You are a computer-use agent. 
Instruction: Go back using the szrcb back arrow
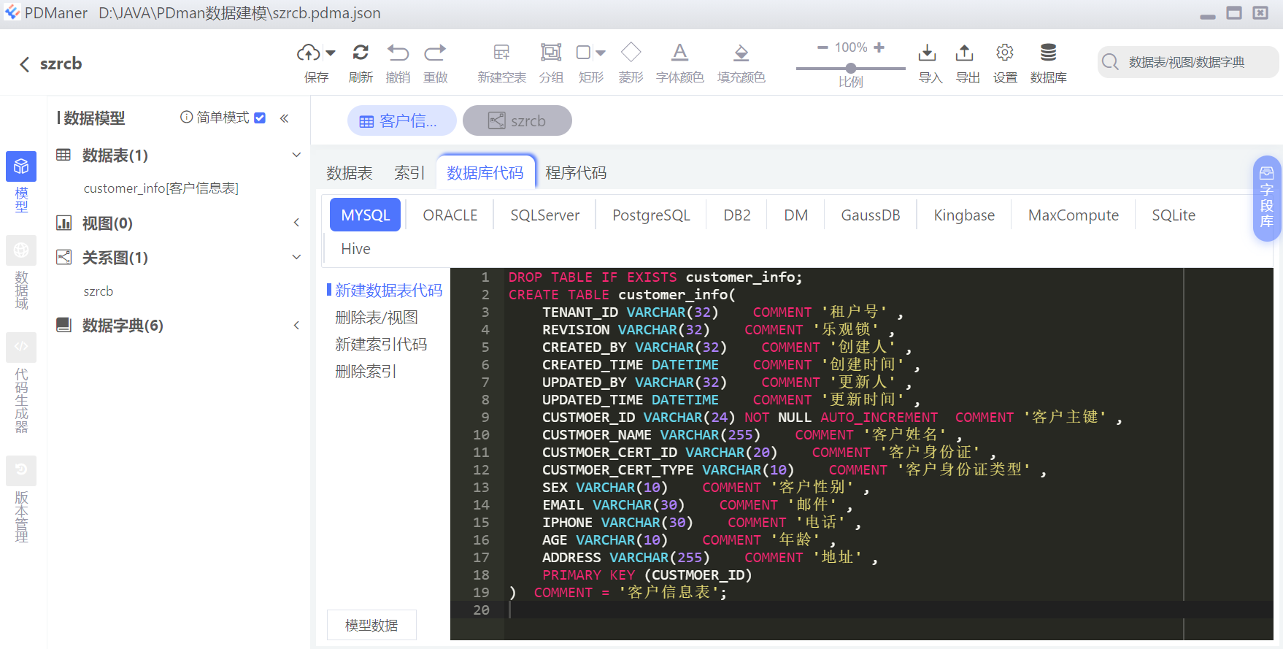[25, 64]
